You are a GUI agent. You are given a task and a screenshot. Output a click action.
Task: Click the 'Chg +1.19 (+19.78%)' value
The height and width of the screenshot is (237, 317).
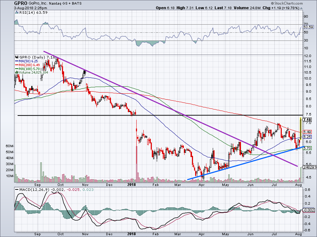pos(281,8)
